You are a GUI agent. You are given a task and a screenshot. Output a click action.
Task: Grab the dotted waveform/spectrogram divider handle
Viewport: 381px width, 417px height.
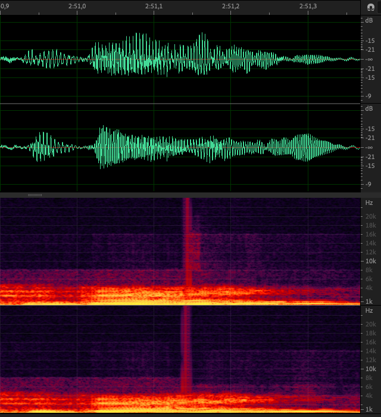35,195
